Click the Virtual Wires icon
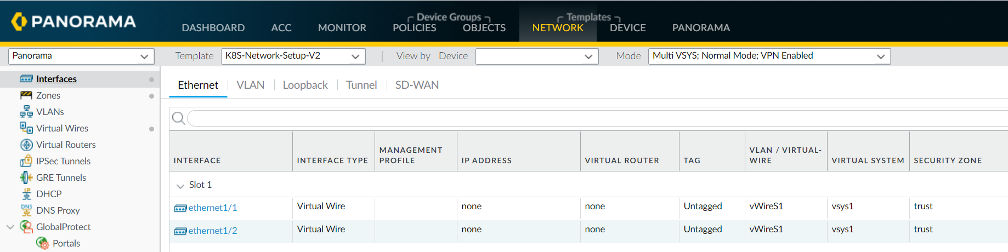This screenshot has width=1008, height=252. click(x=26, y=128)
